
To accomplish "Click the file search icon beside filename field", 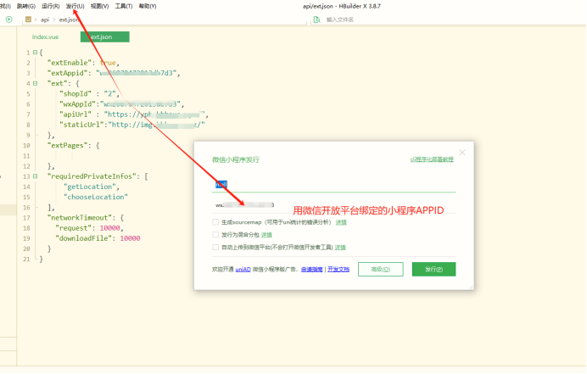I will [316, 20].
